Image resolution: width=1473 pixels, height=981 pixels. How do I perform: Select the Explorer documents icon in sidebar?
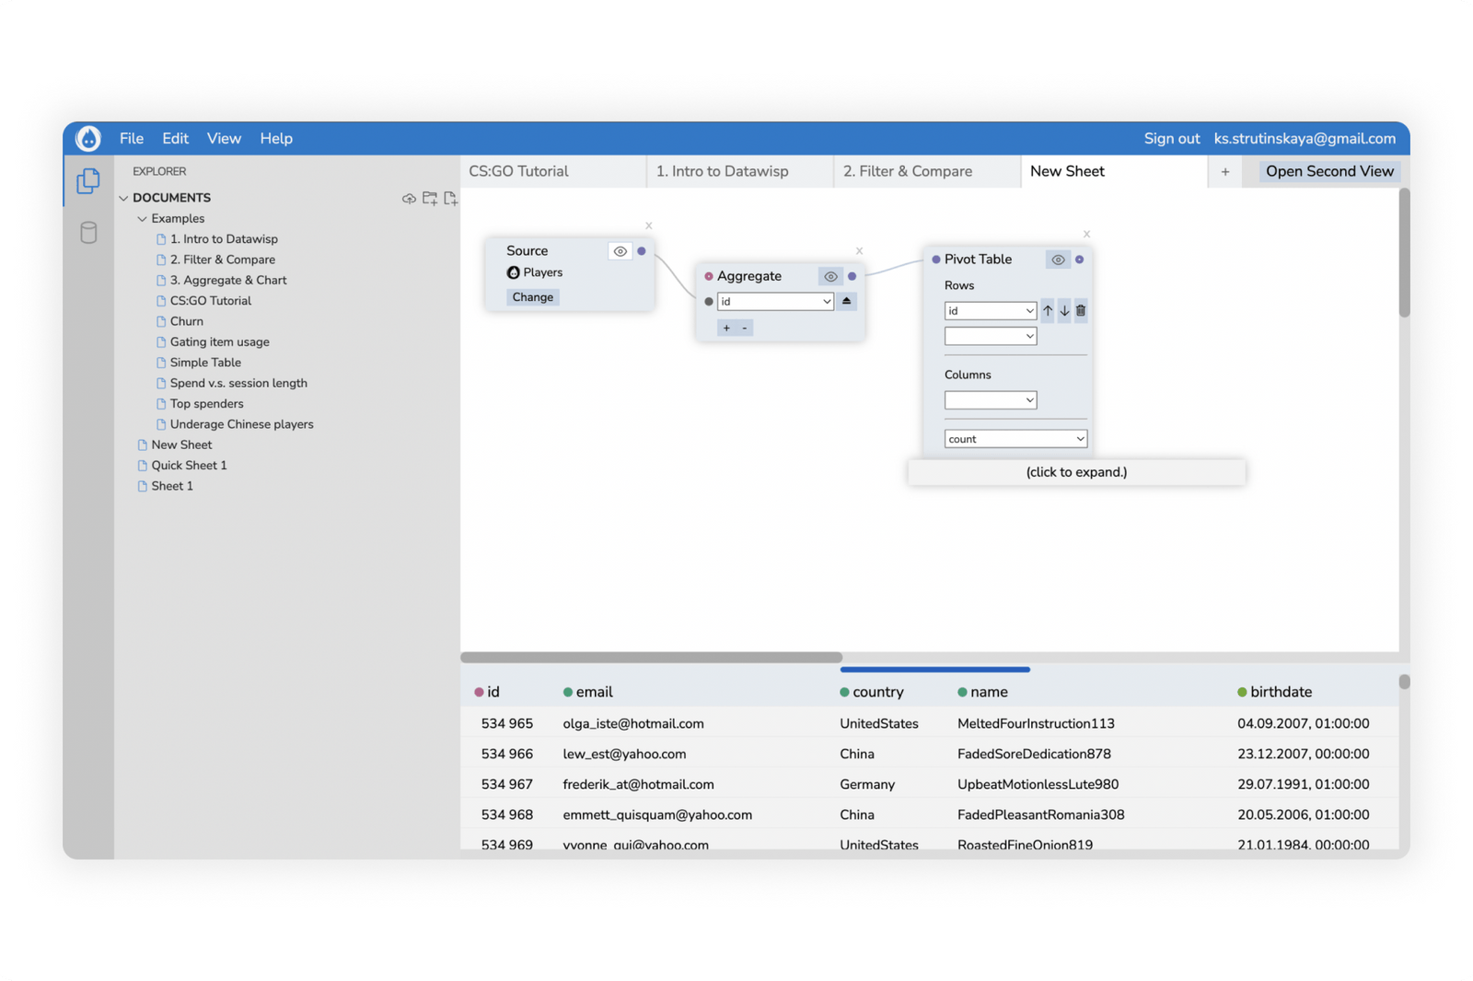coord(87,180)
